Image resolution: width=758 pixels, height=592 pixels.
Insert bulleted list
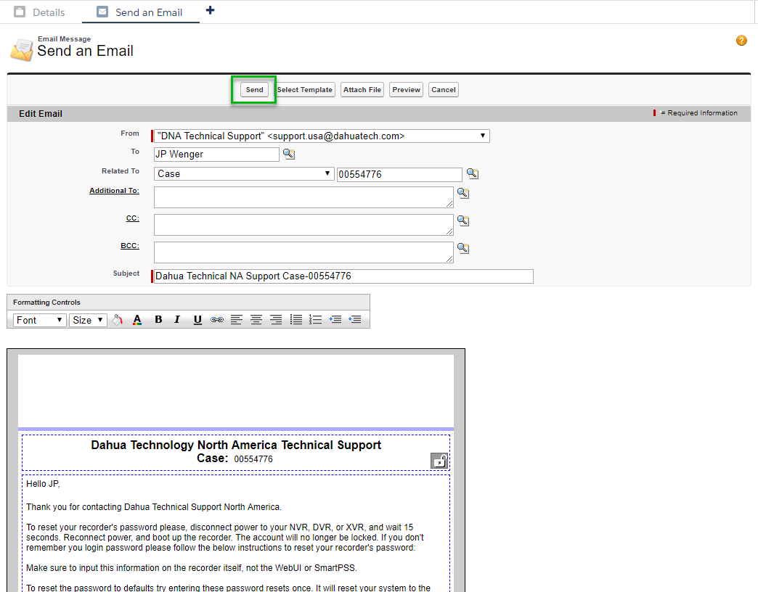click(296, 320)
